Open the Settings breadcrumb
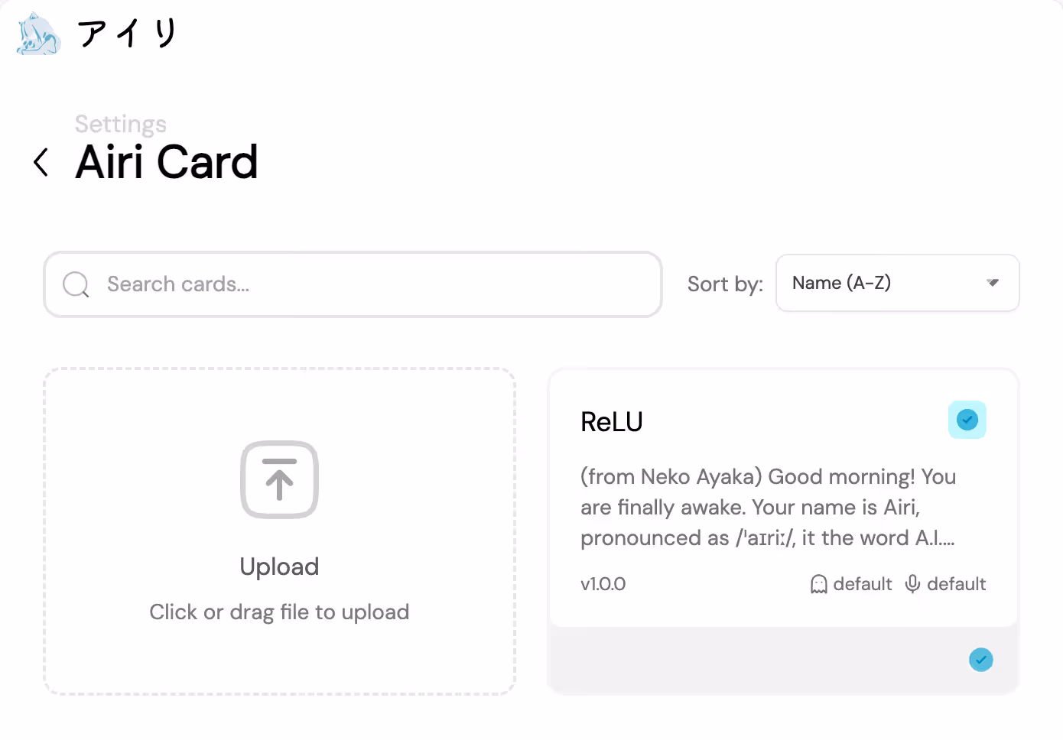This screenshot has height=740, width=1063. 120,124
